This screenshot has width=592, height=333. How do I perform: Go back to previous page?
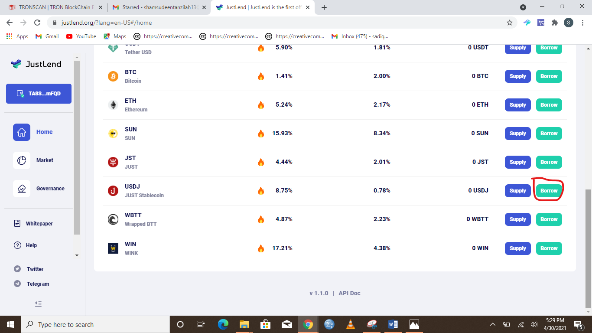coord(10,23)
